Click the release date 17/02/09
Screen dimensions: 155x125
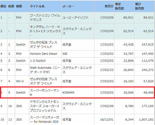tap(107, 106)
